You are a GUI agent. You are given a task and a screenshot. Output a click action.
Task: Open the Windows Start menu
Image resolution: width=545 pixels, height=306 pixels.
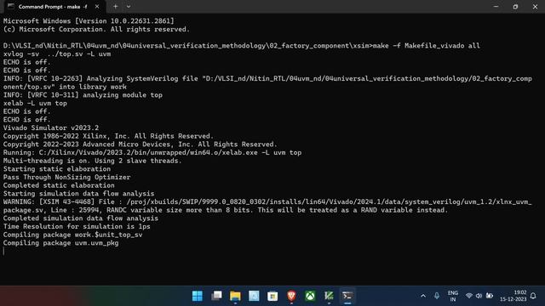point(197,296)
